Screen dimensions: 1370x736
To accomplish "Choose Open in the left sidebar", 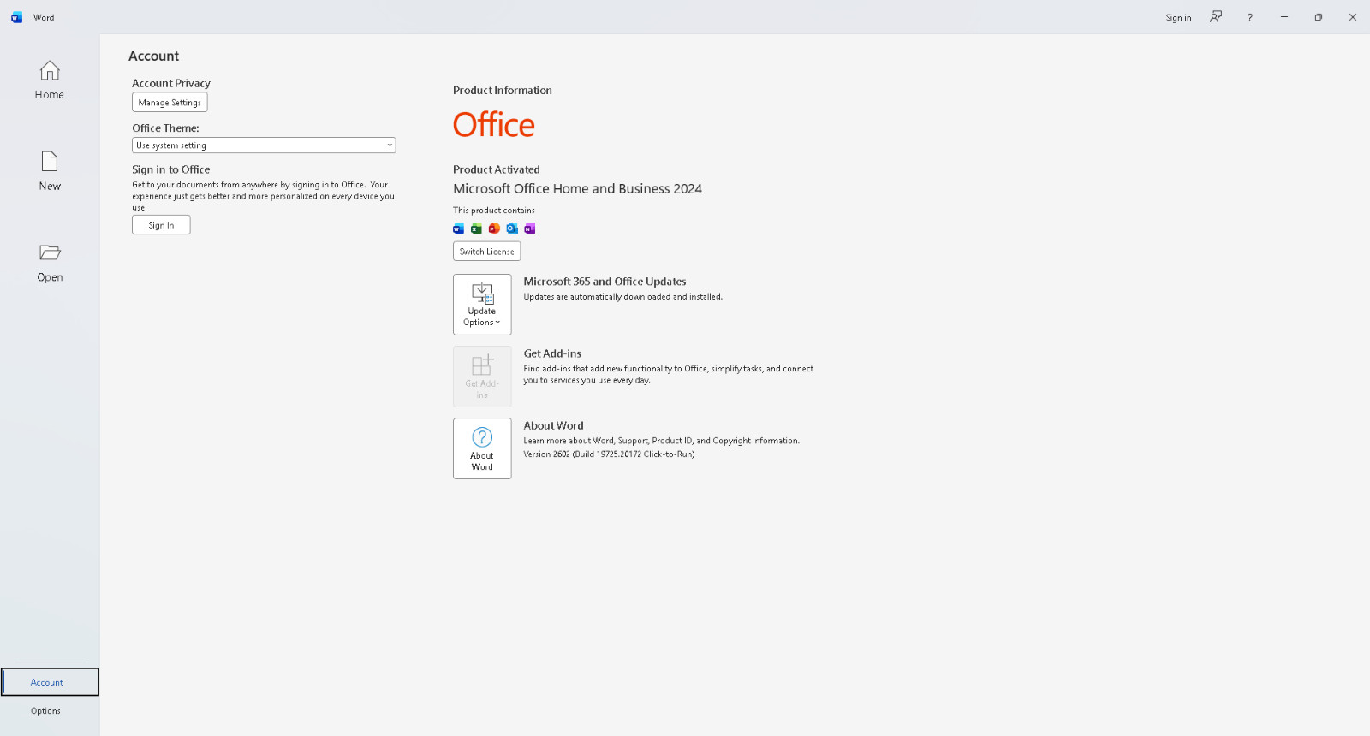I will pyautogui.click(x=50, y=263).
